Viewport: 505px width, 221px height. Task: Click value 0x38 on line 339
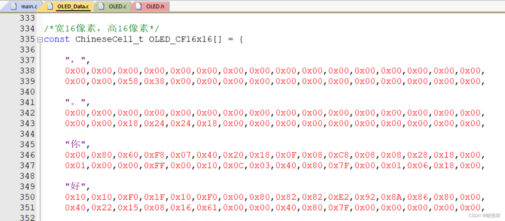[154, 81]
